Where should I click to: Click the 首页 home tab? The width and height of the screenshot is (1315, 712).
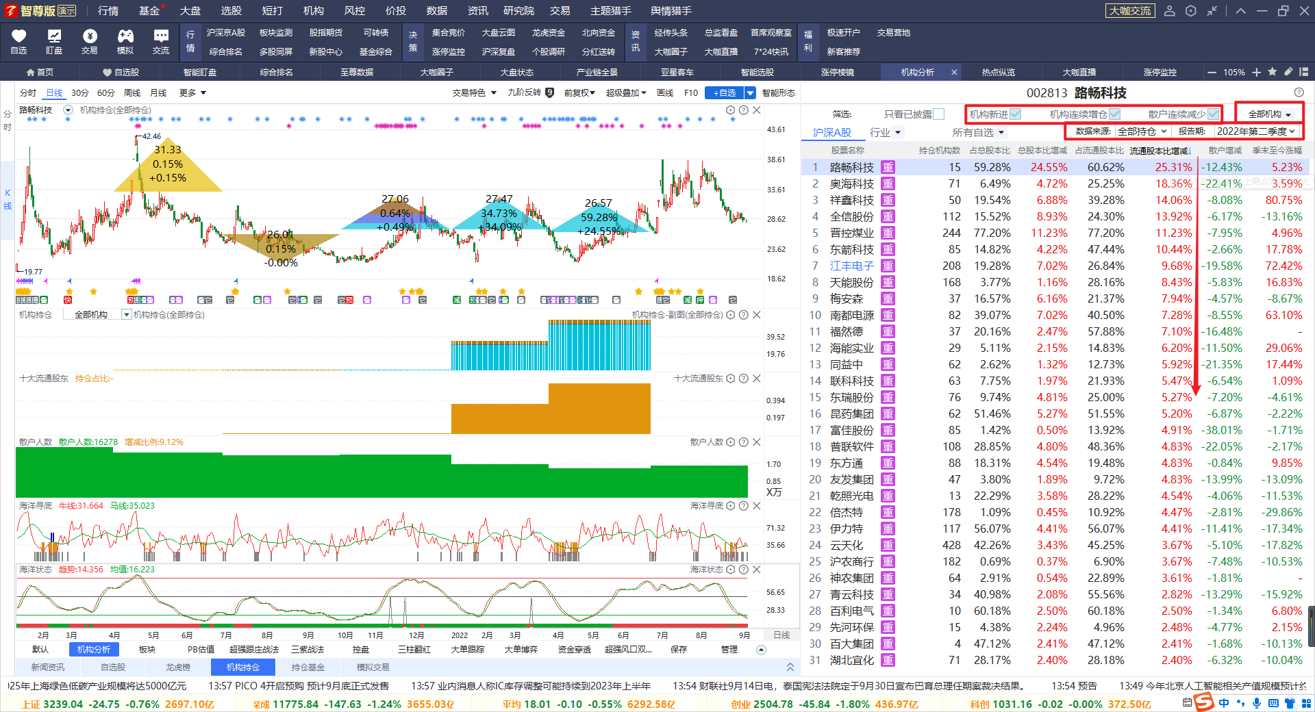tap(40, 72)
